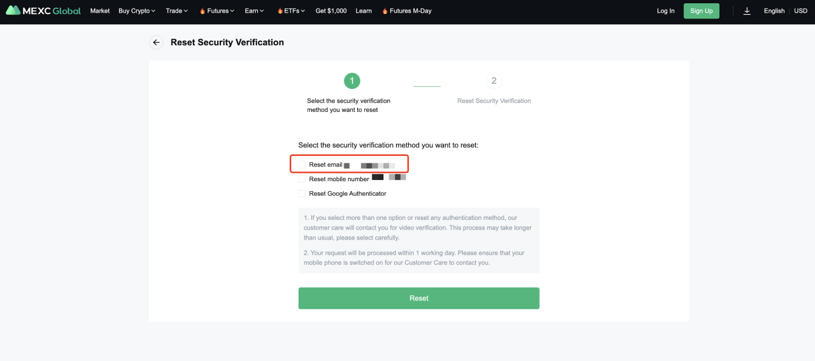Enable the Reset Google Authenticator checkbox
Viewport: 815px width, 361px height.
(302, 194)
